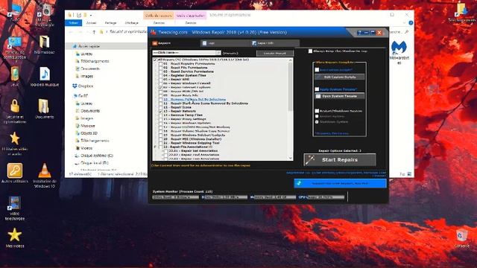Select Malwarebytes file in Explorer window
This screenshot has height=268, width=477.
tap(399, 53)
